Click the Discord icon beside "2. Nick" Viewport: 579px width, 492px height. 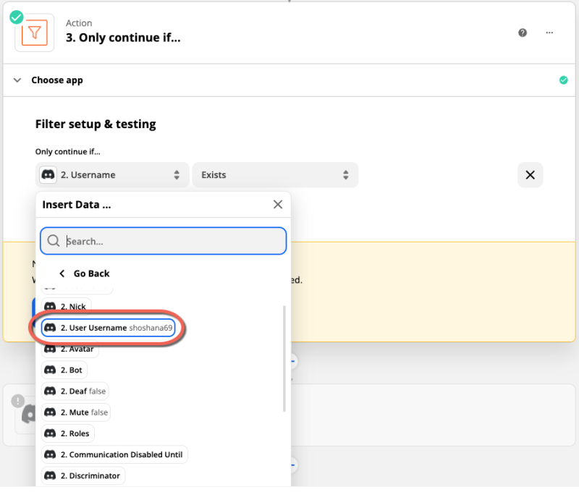pos(51,306)
